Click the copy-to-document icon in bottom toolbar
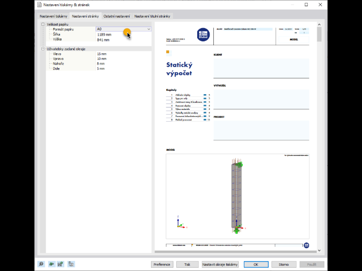The width and height of the screenshot is (362, 271). pyautogui.click(x=71, y=264)
